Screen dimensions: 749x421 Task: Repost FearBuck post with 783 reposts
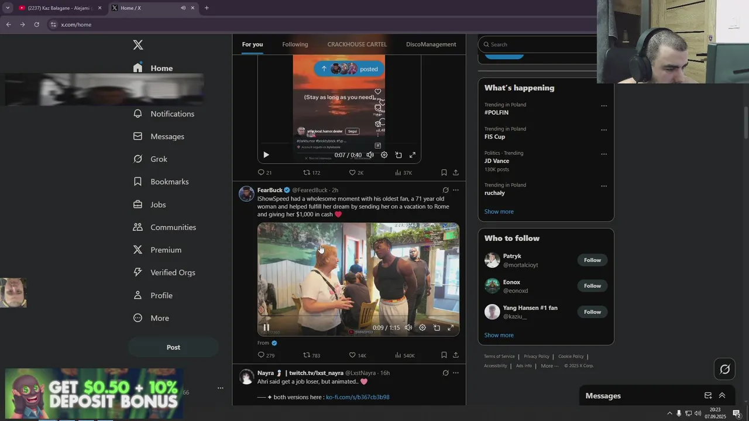pyautogui.click(x=311, y=355)
